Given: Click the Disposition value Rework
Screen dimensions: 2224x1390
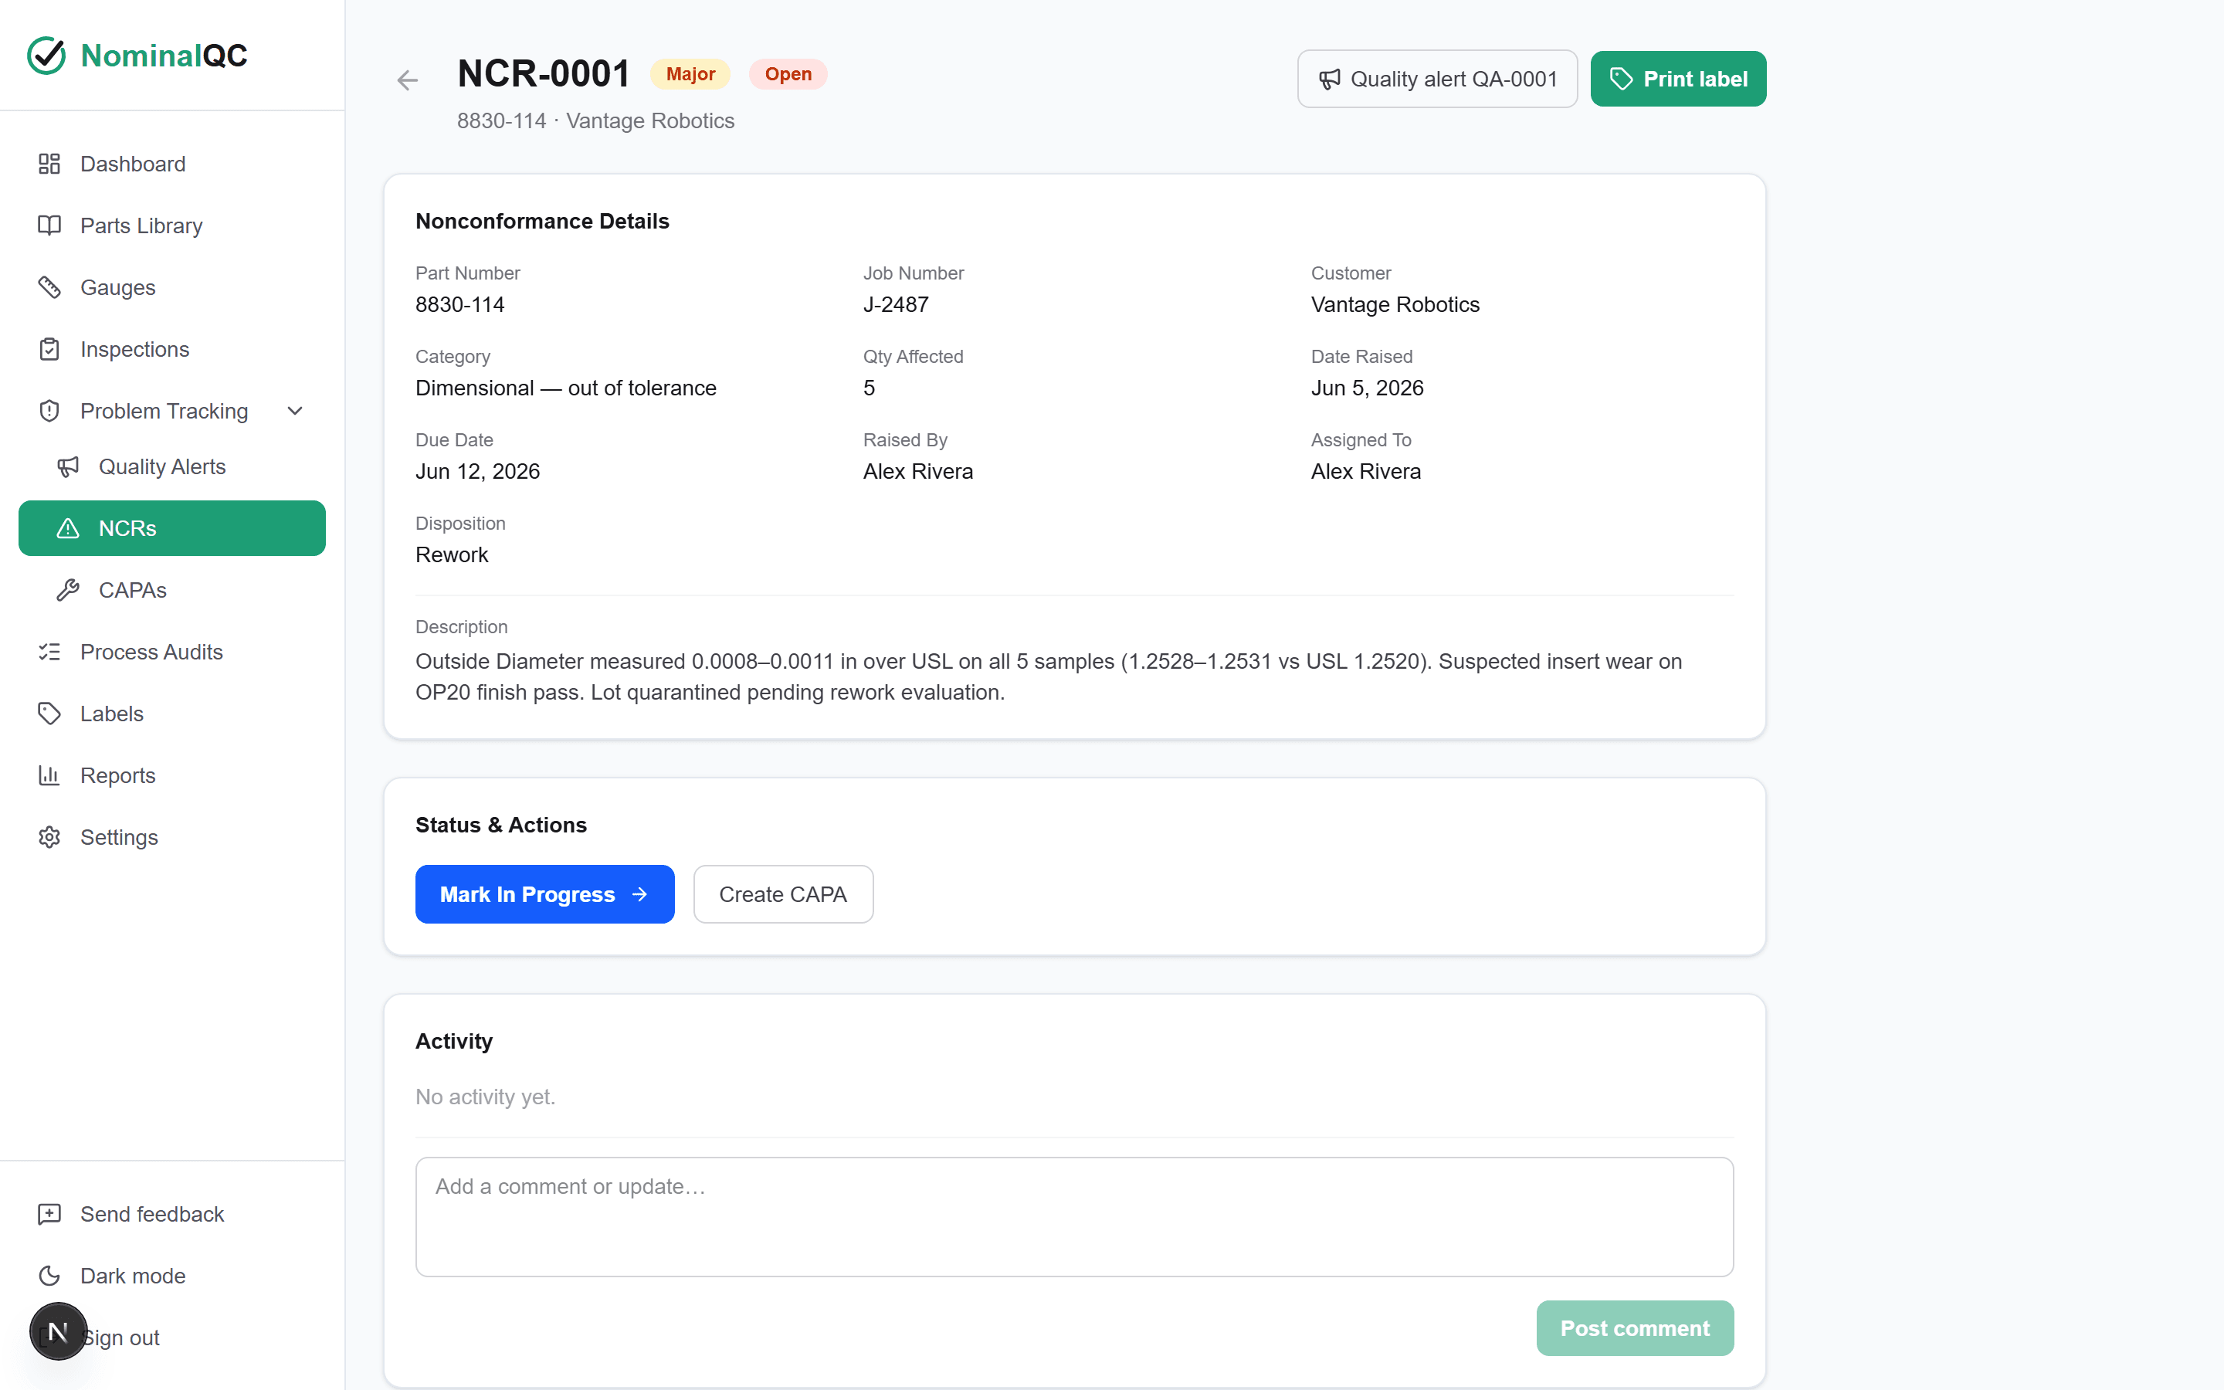Looking at the screenshot, I should click(x=453, y=555).
